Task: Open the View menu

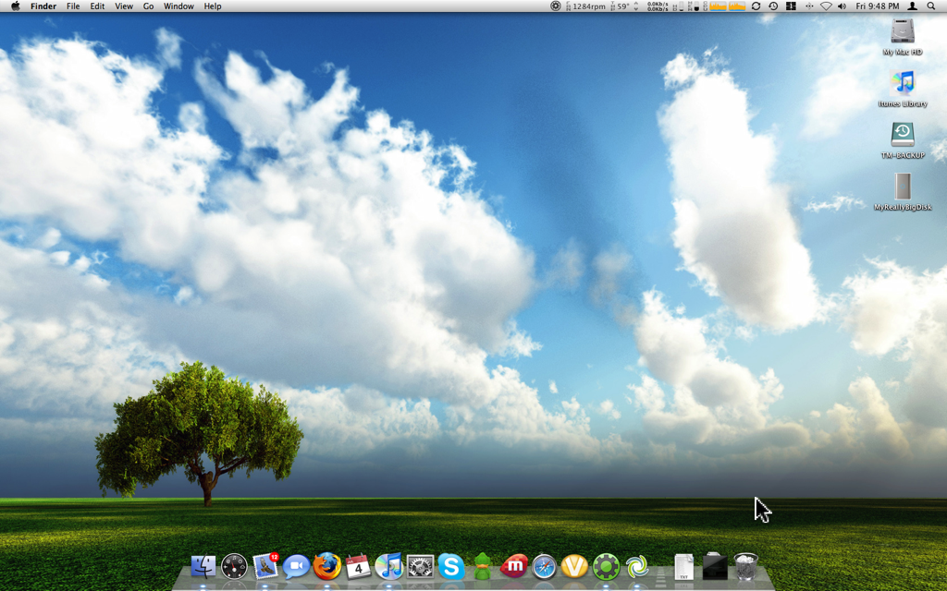Action: pos(124,6)
